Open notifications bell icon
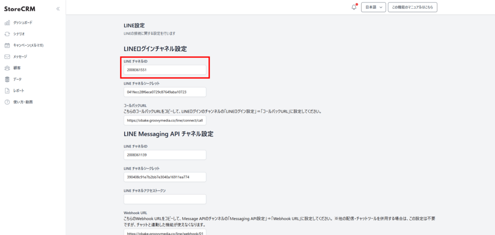The height and width of the screenshot is (235, 495). [354, 7]
